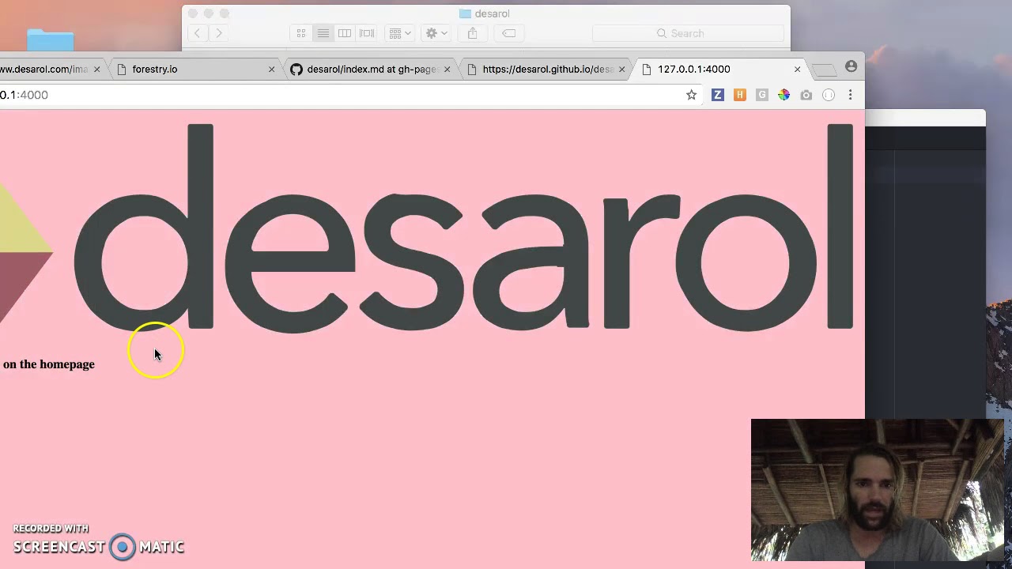
Task: Close the desarol.com image tab
Action: 96,70
